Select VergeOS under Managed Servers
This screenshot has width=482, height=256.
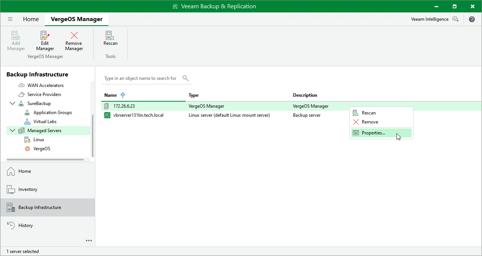click(x=42, y=149)
